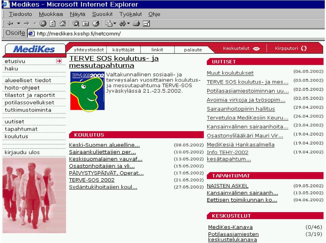Open the Tervetuloa MediKesiin Keuru... link
This screenshot has width=326, height=243.
pyautogui.click(x=248, y=118)
